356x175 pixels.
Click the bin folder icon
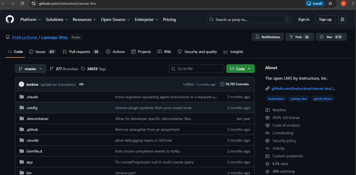tap(22, 173)
